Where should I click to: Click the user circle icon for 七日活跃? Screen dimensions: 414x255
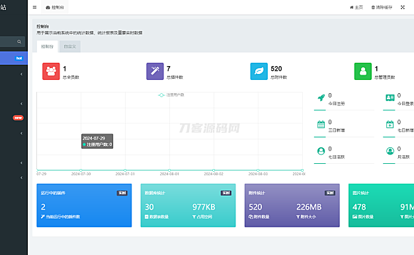pos(321,151)
